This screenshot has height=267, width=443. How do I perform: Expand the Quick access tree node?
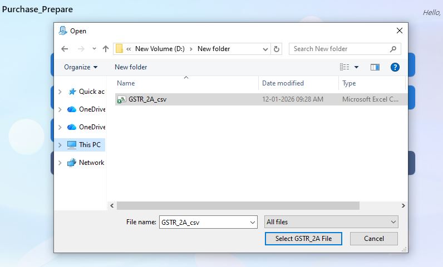60,92
